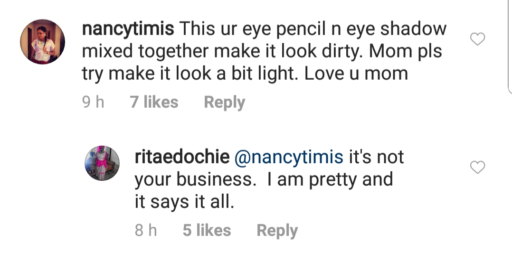The image size is (512, 253).
Task: Reply to the nancytimis comment
Action: point(224,102)
